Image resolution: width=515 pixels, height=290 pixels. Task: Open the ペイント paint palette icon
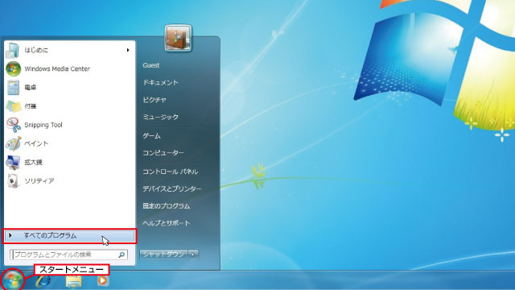click(13, 143)
